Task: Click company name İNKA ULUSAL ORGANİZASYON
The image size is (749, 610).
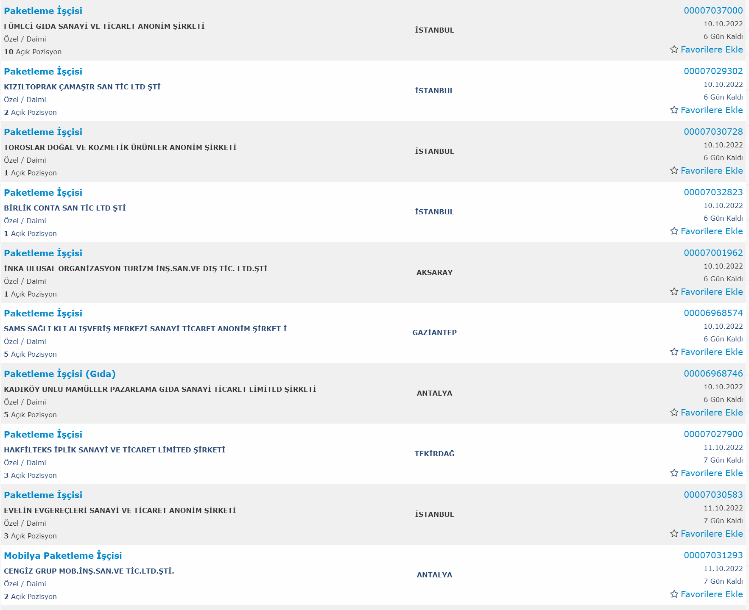Action: pyautogui.click(x=136, y=269)
